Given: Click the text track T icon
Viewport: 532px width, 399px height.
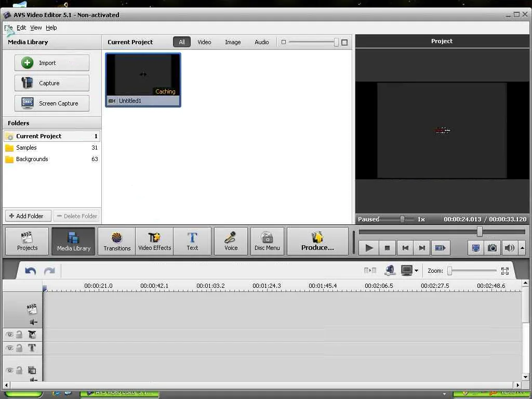Looking at the screenshot, I should (32, 348).
